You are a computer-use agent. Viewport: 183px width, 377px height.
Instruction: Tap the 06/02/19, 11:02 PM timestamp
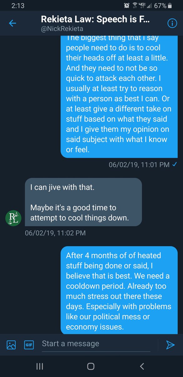[x=55, y=233]
